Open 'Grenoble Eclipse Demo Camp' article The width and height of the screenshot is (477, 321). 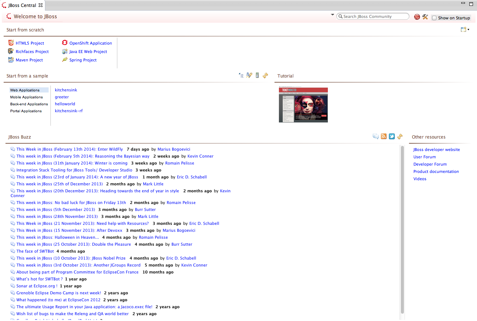(58, 293)
